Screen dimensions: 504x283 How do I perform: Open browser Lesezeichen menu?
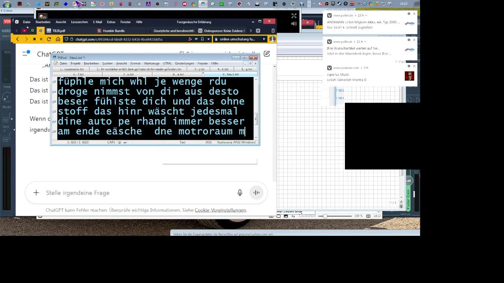point(79,22)
